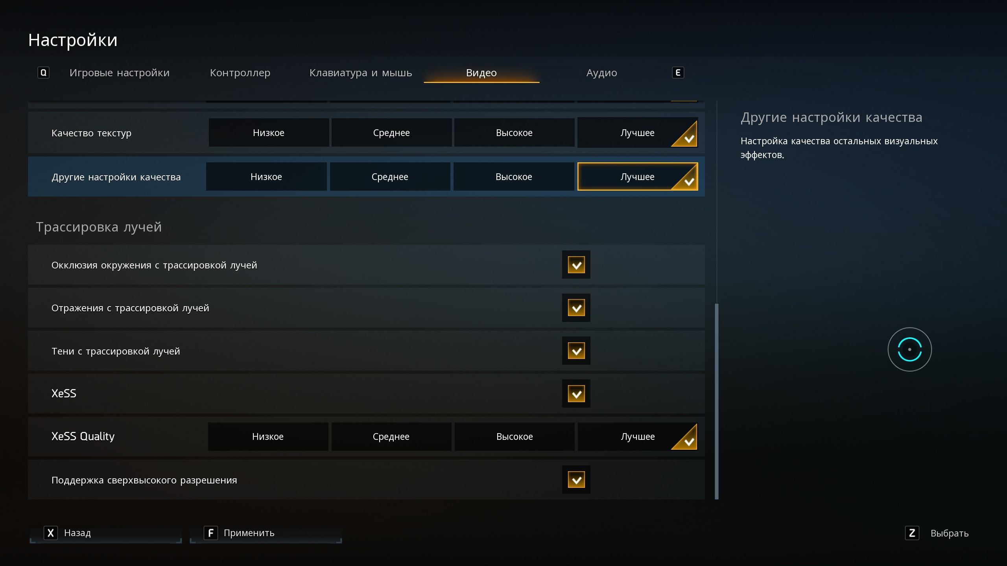Click the circular cyan loading indicator icon

point(909,349)
